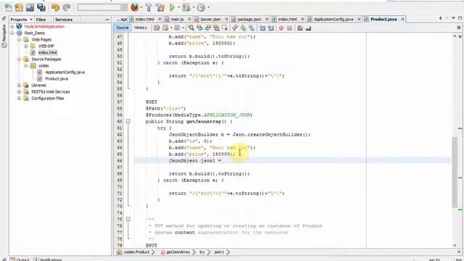The width and height of the screenshot is (464, 261).
Task: Open the browser selection dropdown arrow
Action: (141, 7)
